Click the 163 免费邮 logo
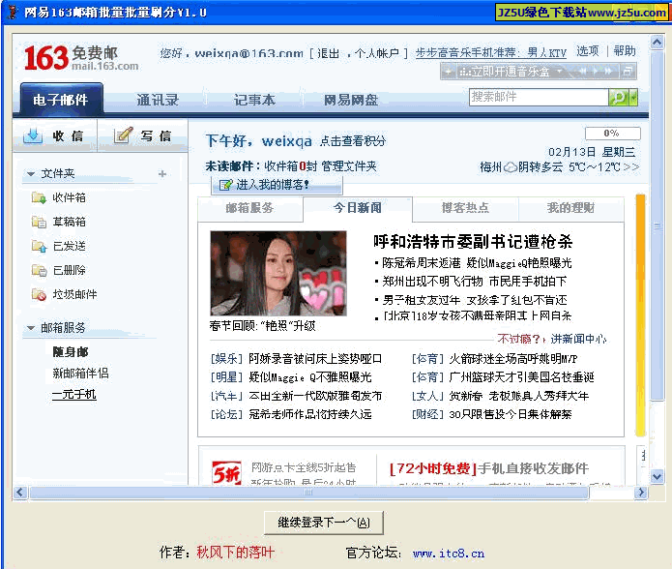The image size is (672, 569). [81, 57]
